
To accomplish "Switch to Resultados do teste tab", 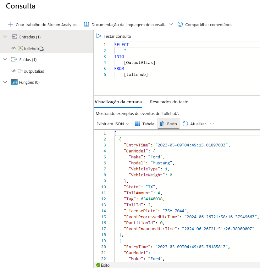I will (169, 102).
